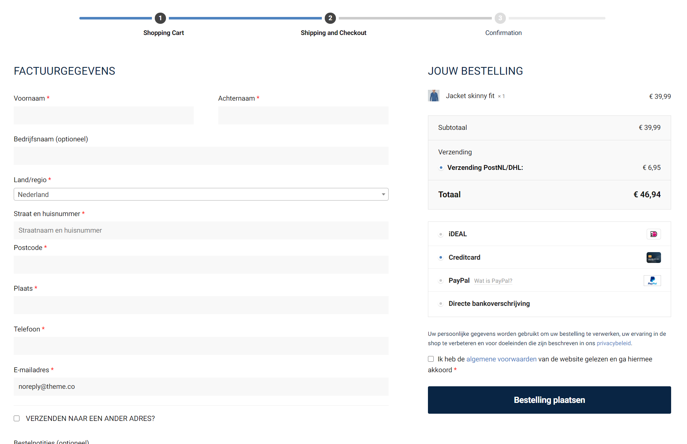This screenshot has width=687, height=444.
Task: Click step 2 circle in progress bar
Action: pyautogui.click(x=330, y=18)
